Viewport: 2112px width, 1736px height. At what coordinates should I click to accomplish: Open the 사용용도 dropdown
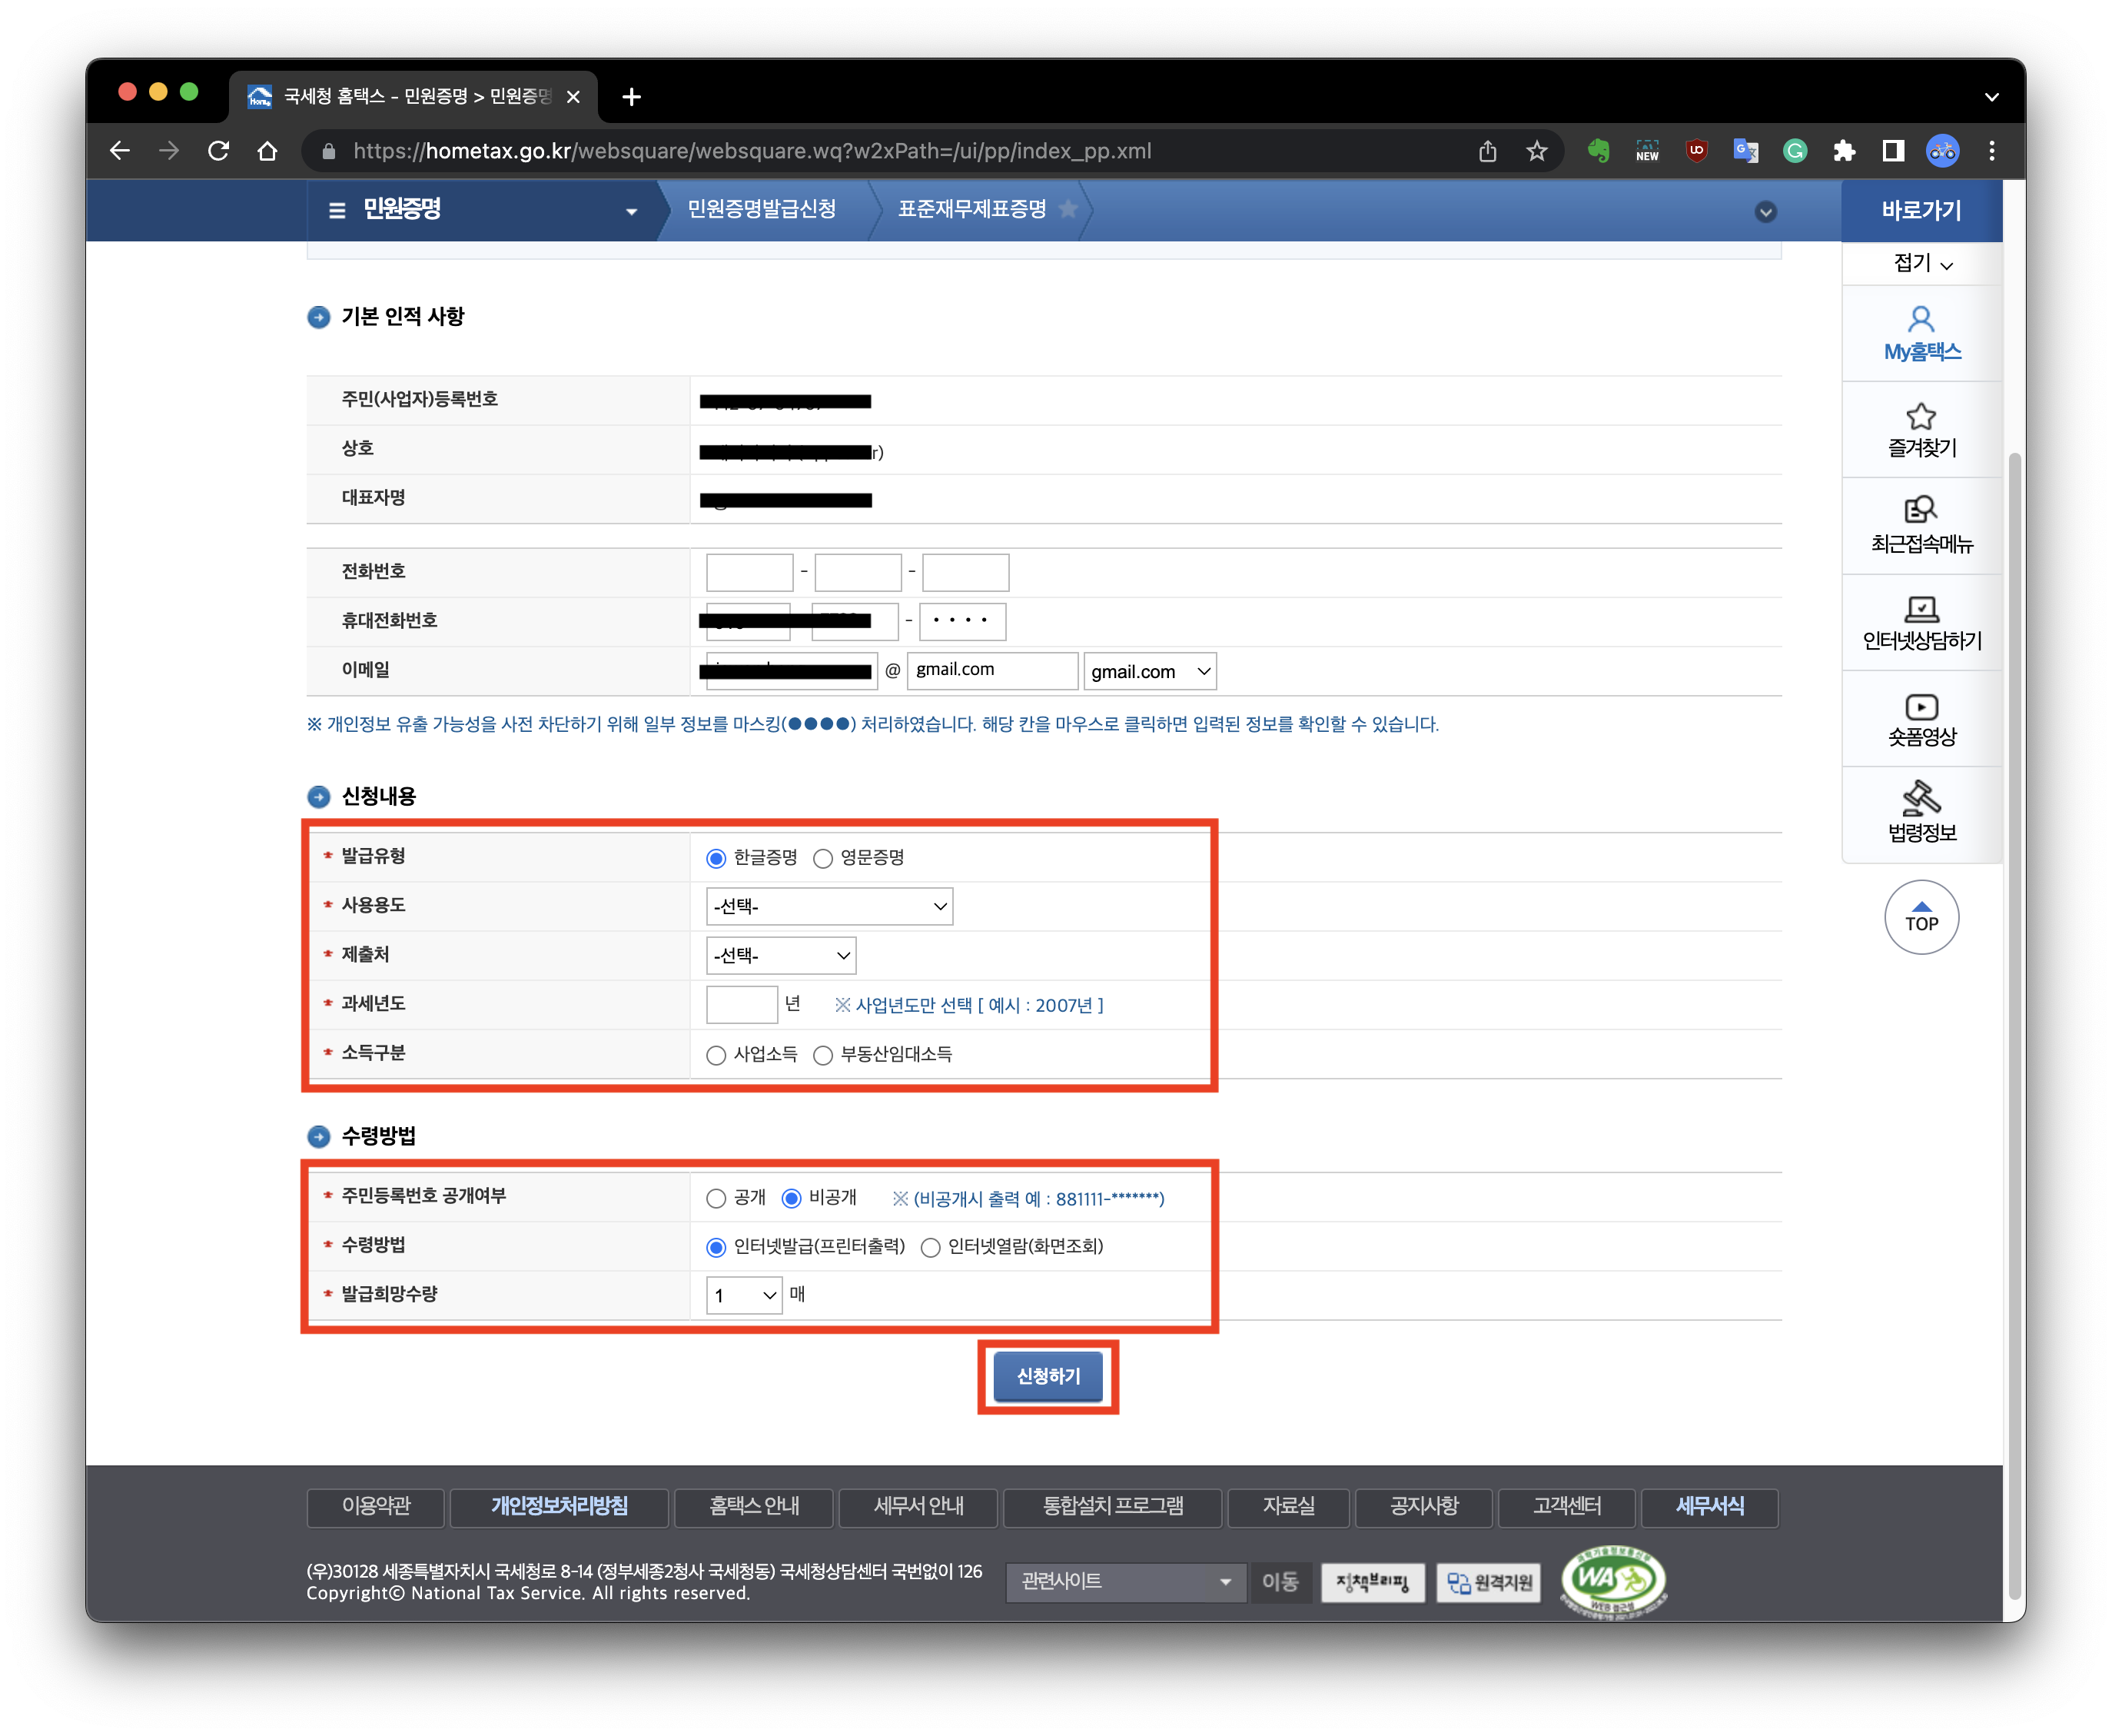click(x=829, y=906)
